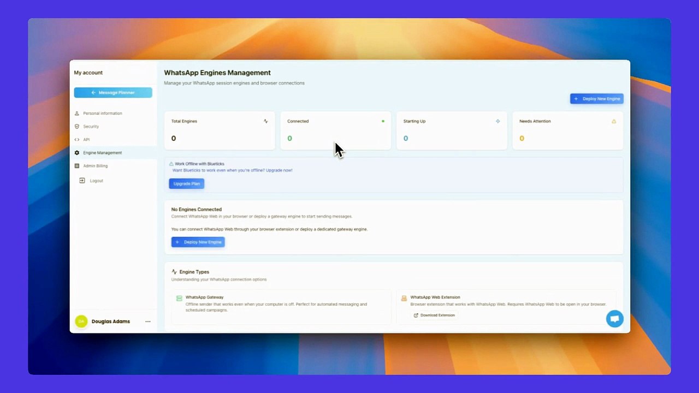Viewport: 699px width, 393px height.
Task: Click Deploy New Engine above the stat cards
Action: point(597,99)
